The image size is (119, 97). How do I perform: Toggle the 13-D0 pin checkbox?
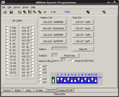click(7, 66)
